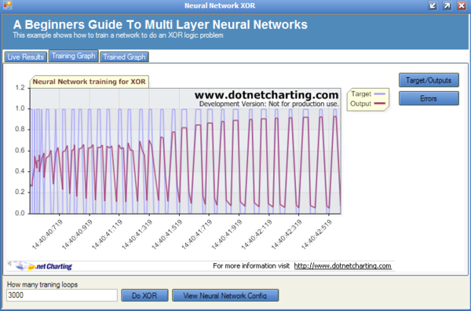Viewport: 471px width, 311px height.
Task: Click the www.dotnetcharting.com chart heading text
Action: tap(267, 95)
